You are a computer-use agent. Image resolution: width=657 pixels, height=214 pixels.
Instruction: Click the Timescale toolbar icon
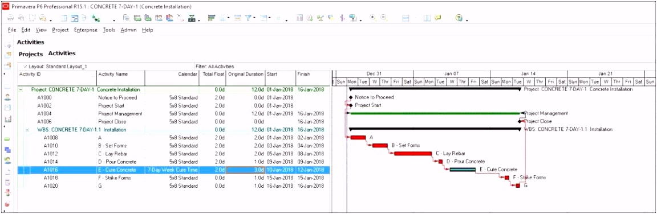click(x=238, y=18)
